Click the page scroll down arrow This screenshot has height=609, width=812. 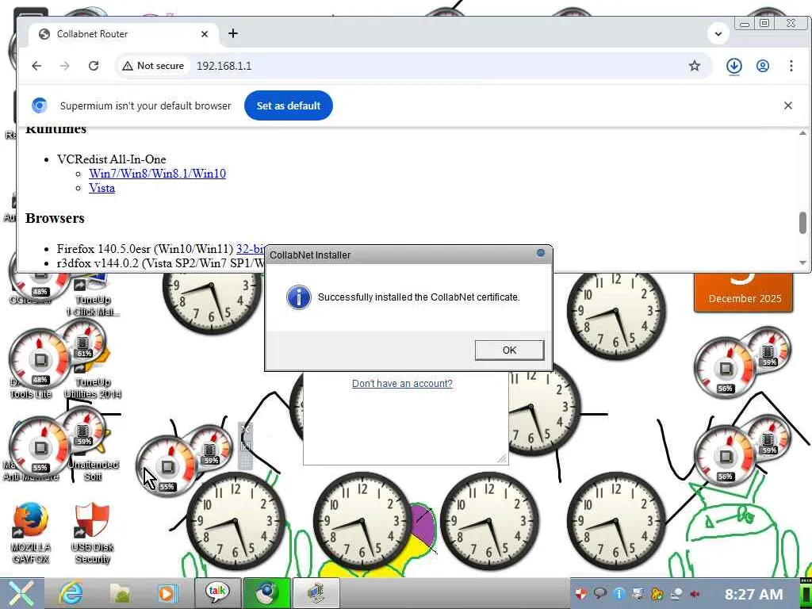[x=802, y=263]
